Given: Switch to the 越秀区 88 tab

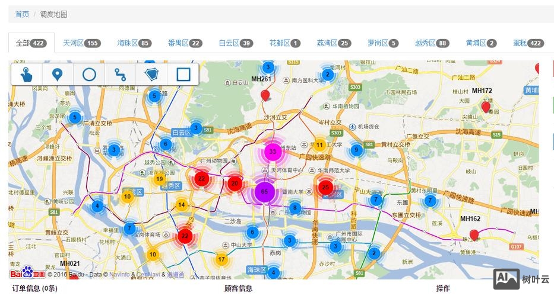Looking at the screenshot, I should (x=432, y=43).
